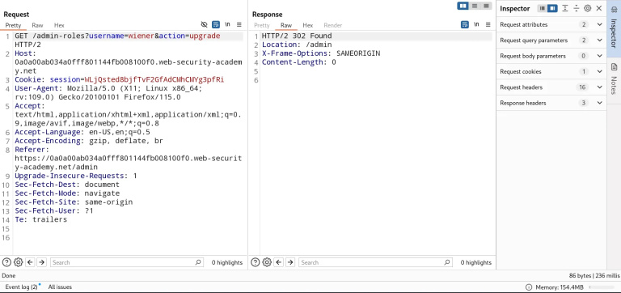Expand Request attributes section
621x293 pixels.
[x=551, y=24]
